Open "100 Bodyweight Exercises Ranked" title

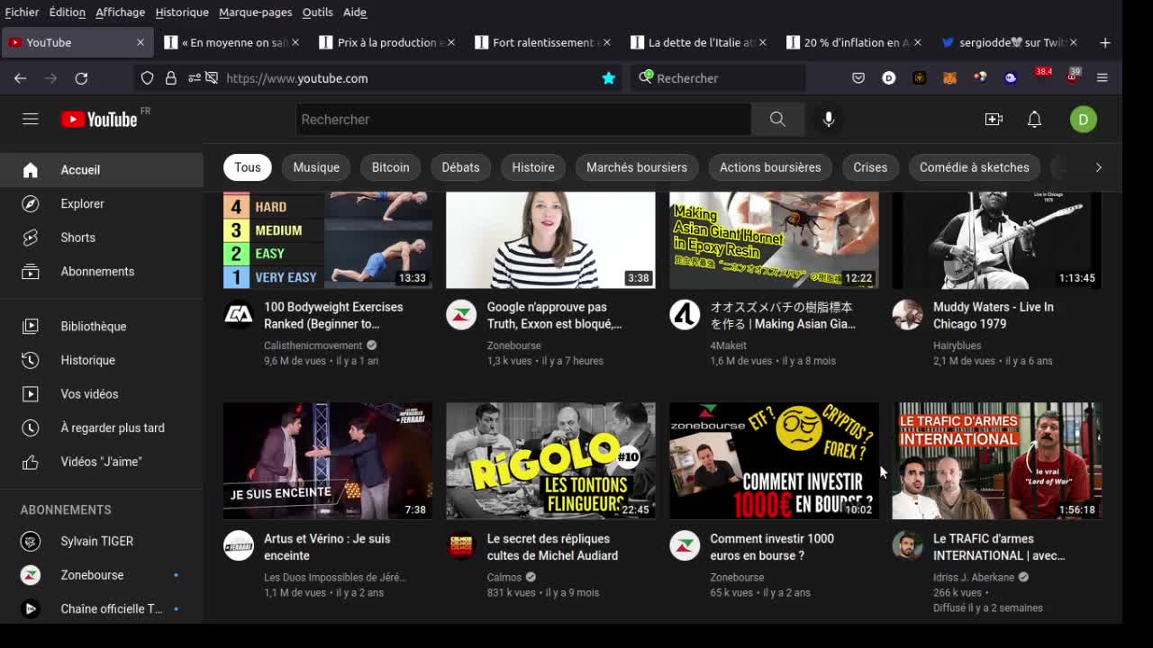click(333, 315)
